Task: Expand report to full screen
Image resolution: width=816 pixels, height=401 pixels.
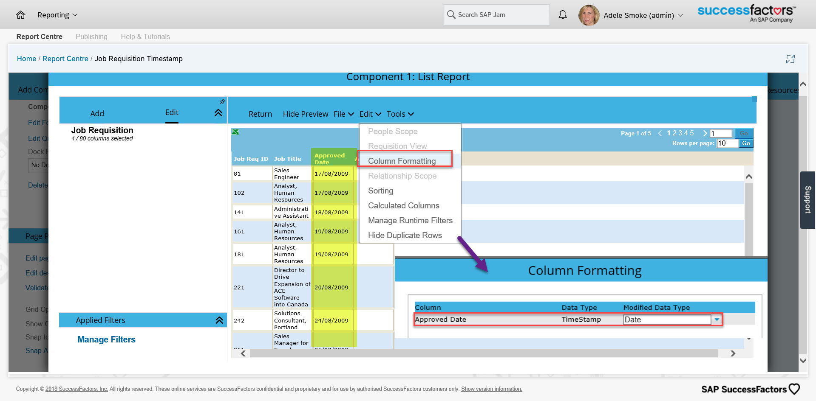Action: [790, 59]
